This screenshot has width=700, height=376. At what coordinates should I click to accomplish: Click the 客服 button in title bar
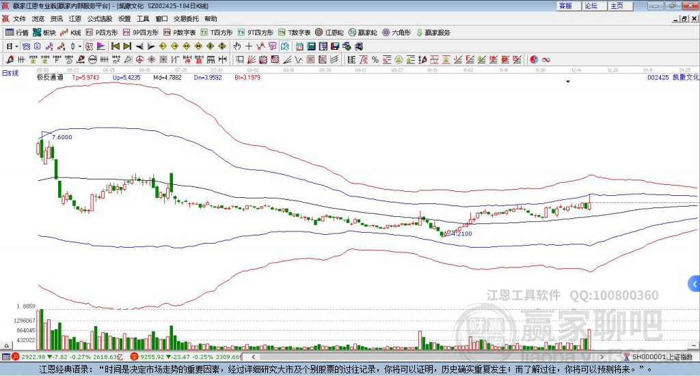(569, 5)
